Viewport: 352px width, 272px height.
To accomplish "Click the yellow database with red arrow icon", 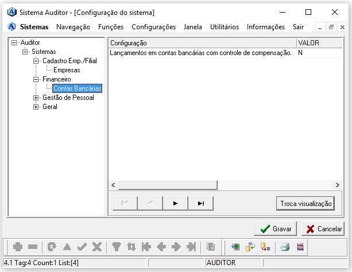I will tap(265, 247).
